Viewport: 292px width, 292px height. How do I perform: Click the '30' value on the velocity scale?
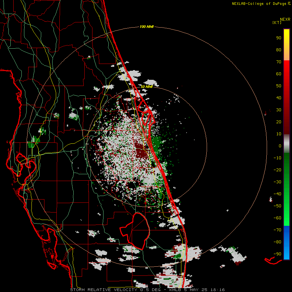tap(279, 110)
